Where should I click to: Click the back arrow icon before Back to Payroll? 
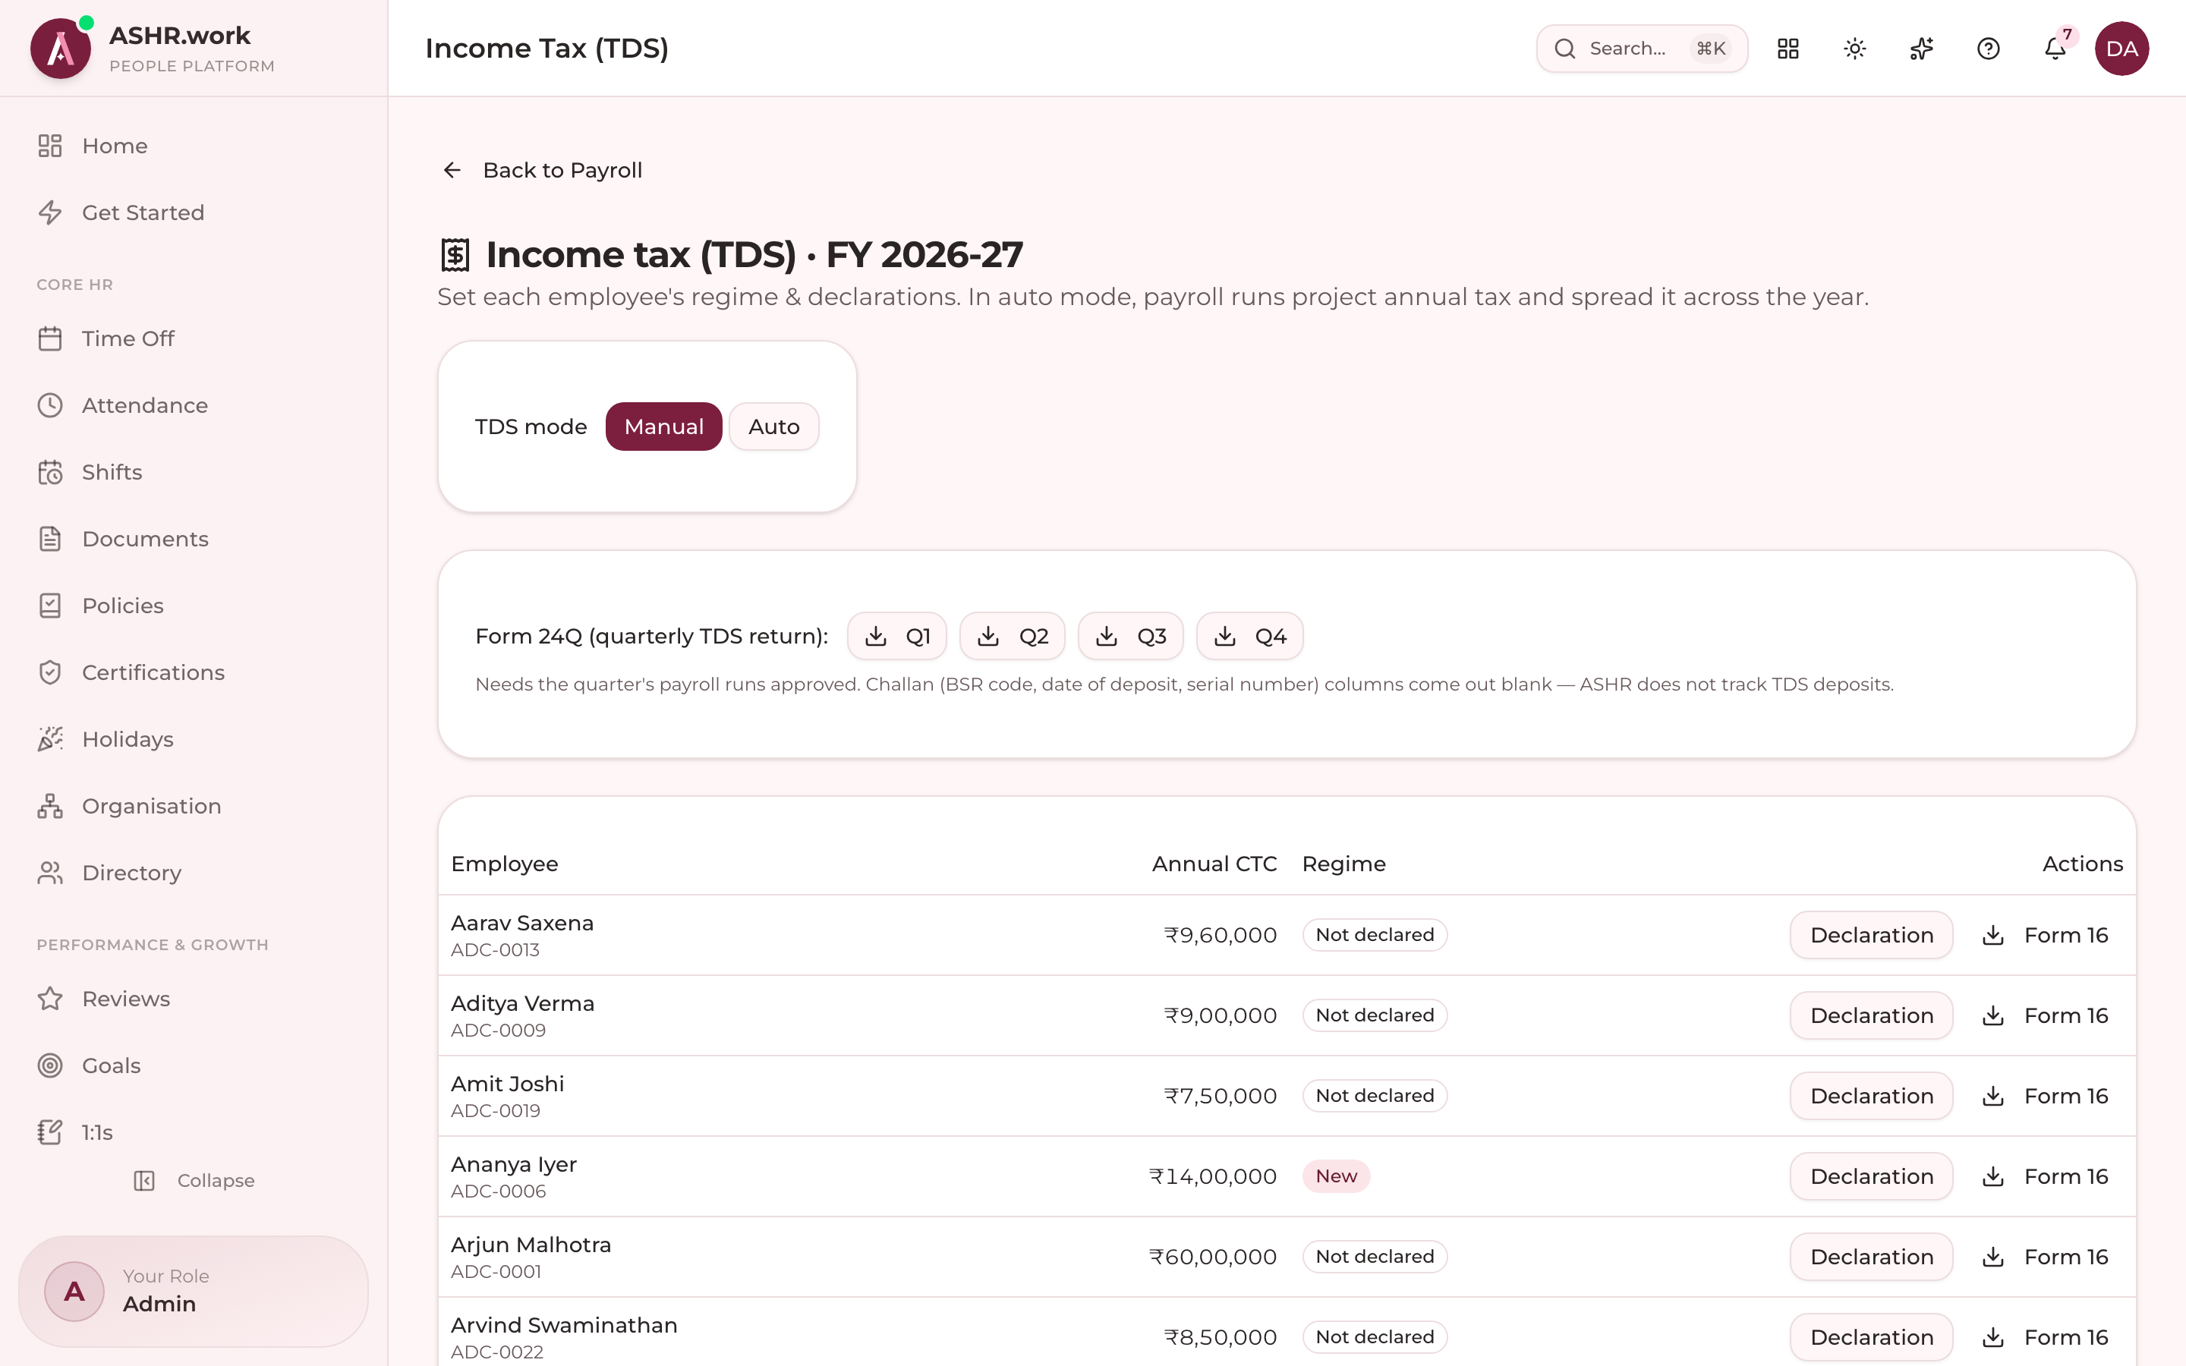pos(452,170)
